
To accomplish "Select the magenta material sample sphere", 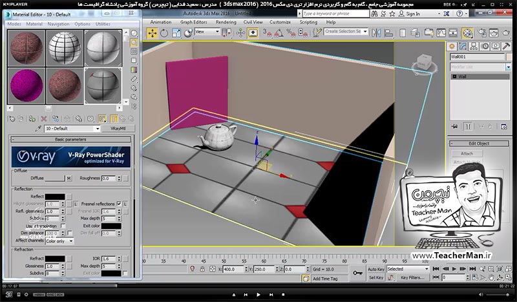I will [x=26, y=86].
